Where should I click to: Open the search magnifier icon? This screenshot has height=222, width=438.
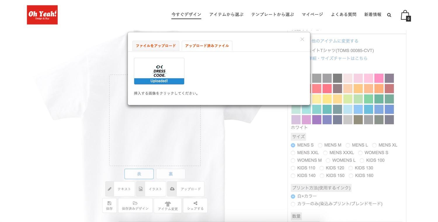coord(389,15)
